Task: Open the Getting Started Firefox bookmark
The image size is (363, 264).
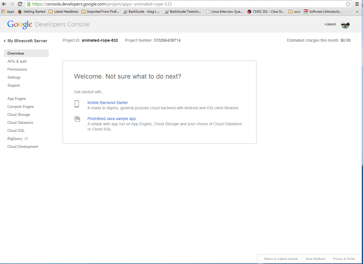Action: (31, 12)
